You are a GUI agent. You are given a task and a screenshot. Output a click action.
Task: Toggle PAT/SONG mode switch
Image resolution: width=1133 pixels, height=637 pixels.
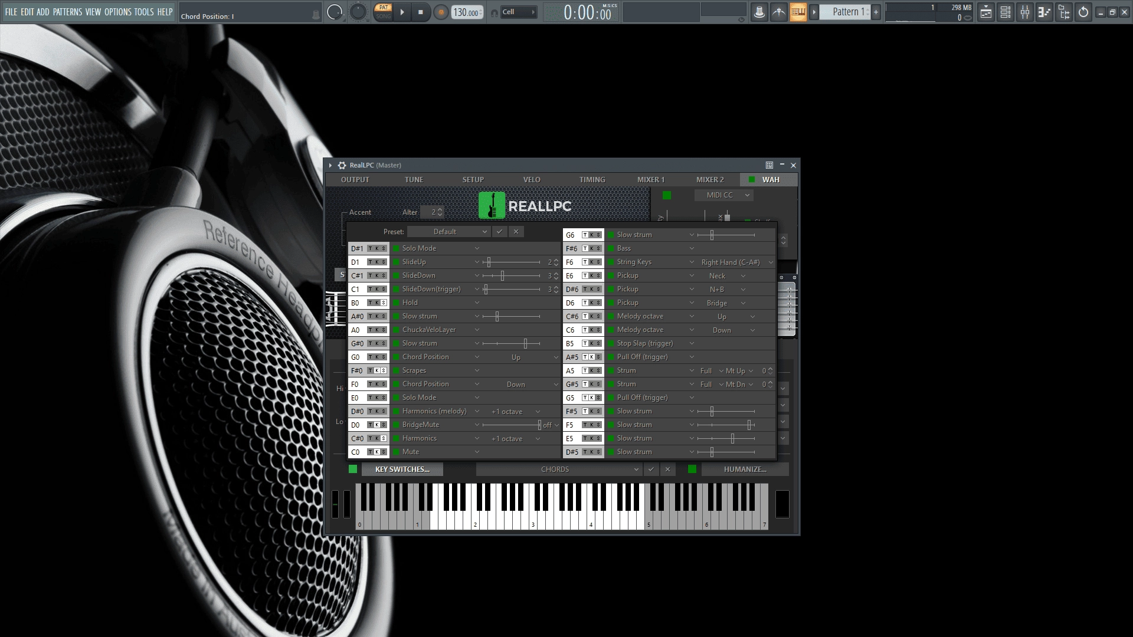tap(384, 12)
